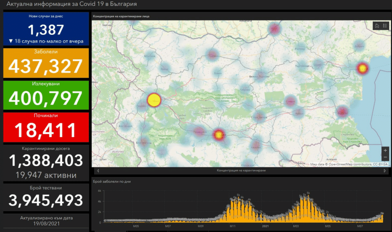Image resolution: width=392 pixels, height=232 pixels.
Task: Open the map legend list icon
Action: click(x=385, y=26)
